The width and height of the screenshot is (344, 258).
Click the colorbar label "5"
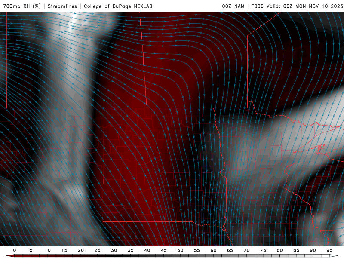pyautogui.click(x=31, y=250)
